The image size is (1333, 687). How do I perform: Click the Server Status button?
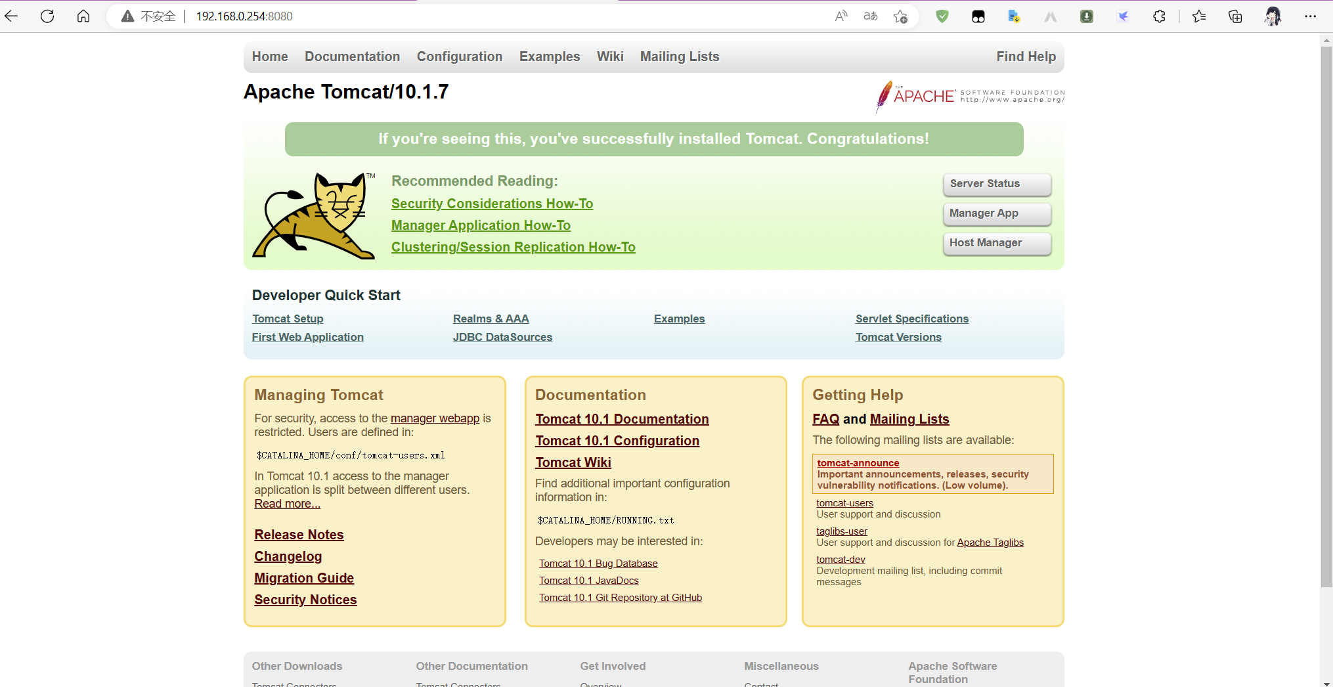pyautogui.click(x=997, y=184)
